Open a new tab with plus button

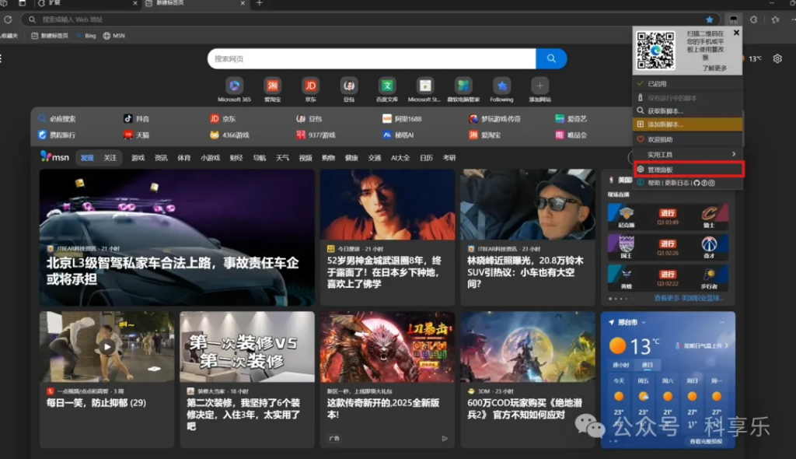[260, 3]
